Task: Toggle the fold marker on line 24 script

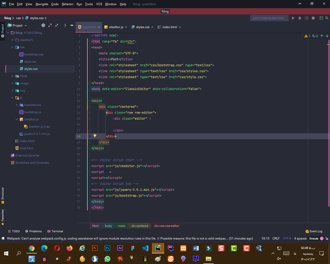Action: pyautogui.click(x=90, y=172)
